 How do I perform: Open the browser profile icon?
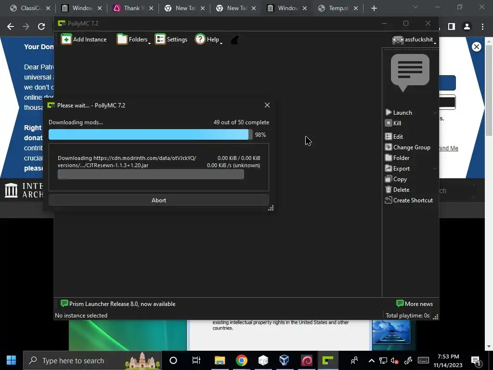click(x=467, y=27)
